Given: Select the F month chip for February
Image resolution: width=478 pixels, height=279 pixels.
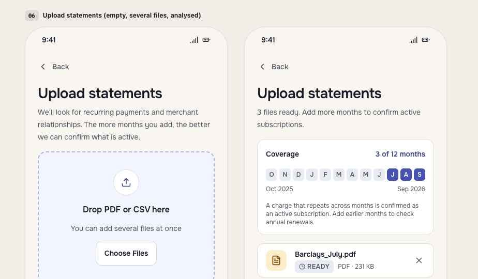Looking at the screenshot, I should tap(325, 175).
